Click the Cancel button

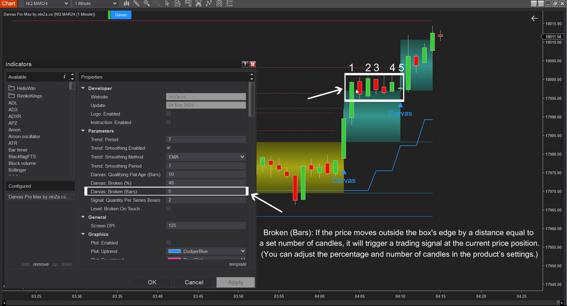click(x=194, y=282)
